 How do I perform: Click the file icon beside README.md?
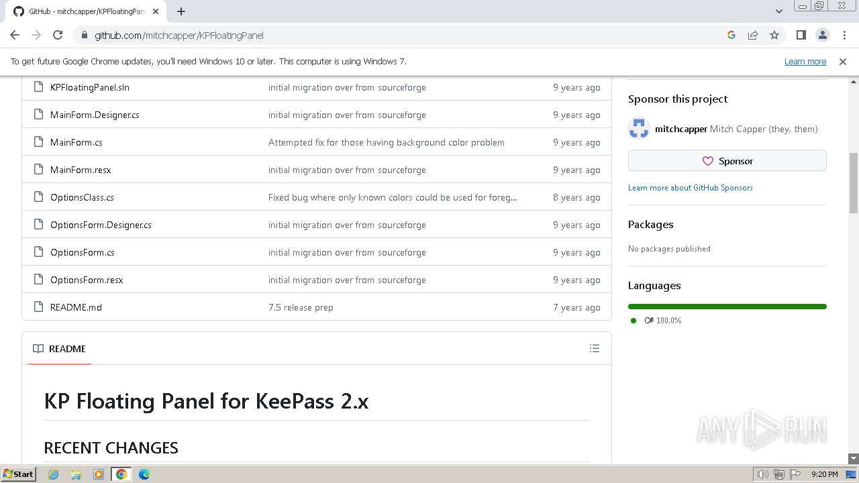(39, 307)
